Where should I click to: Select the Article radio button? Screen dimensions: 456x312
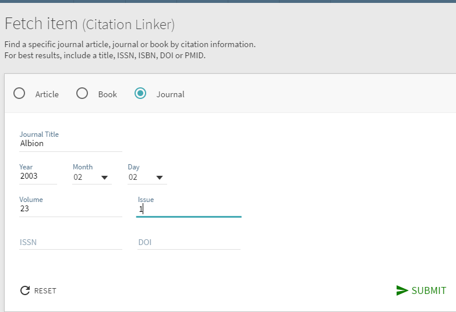tap(19, 94)
